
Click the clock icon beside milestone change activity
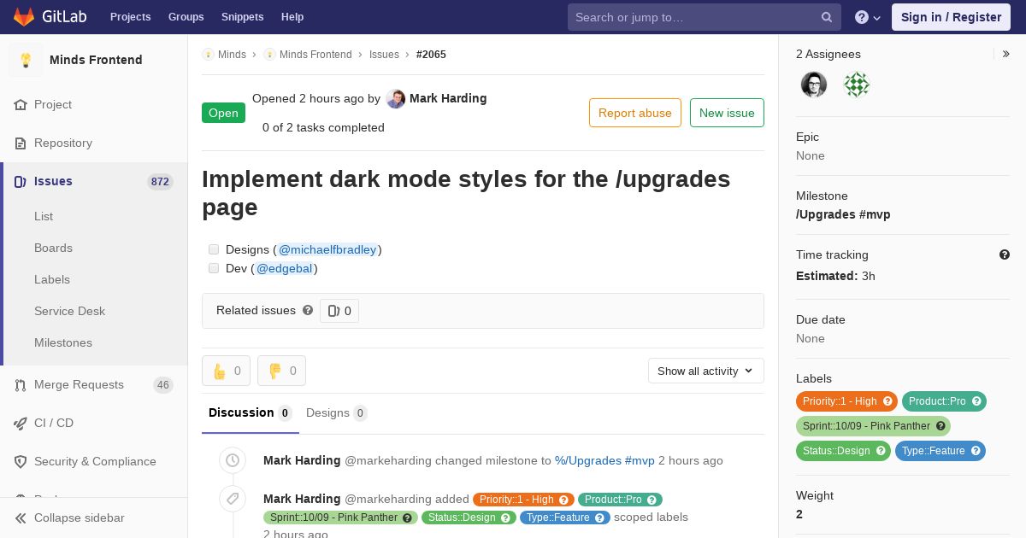(x=233, y=460)
